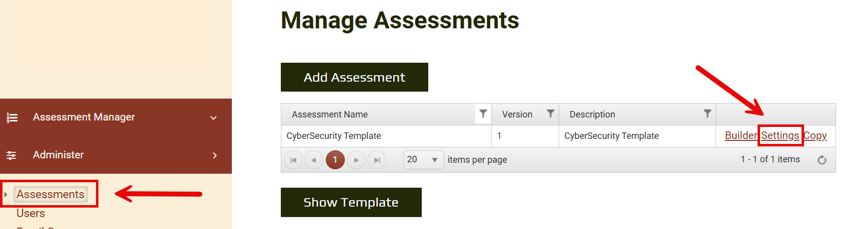
Task: Click the Add Assessment button
Action: 354,77
